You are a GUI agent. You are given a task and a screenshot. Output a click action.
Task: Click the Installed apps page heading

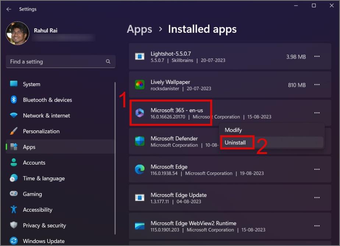pyautogui.click(x=202, y=29)
